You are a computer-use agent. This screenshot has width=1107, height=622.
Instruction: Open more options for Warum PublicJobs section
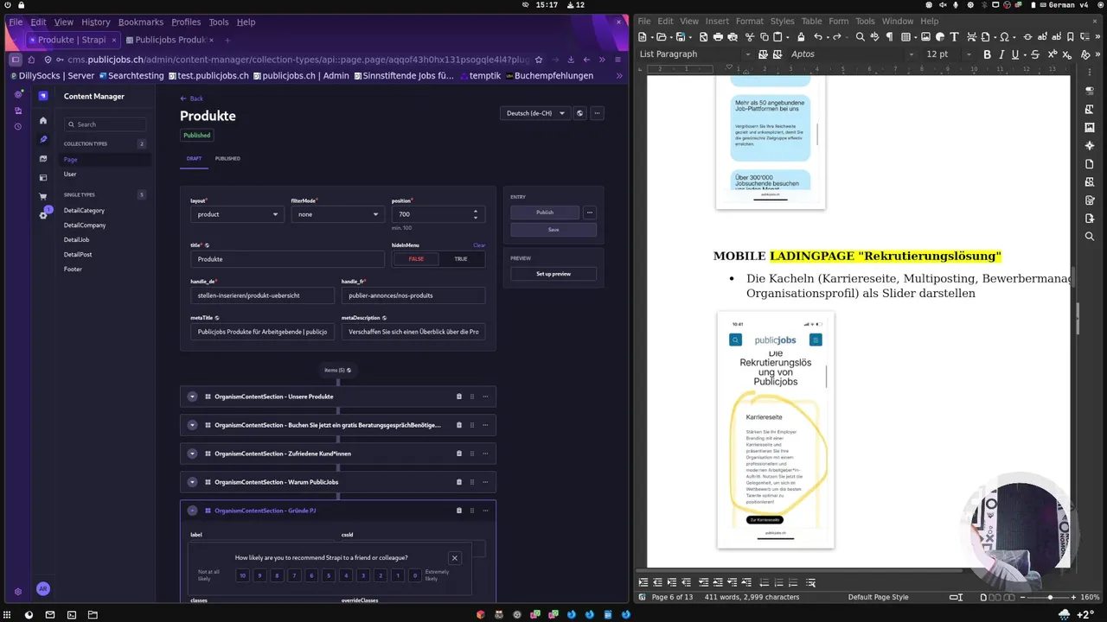click(485, 482)
